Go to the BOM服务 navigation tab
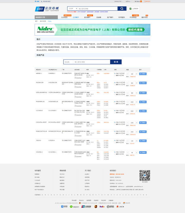Viewport: 185px width, 213px height. coord(122,17)
